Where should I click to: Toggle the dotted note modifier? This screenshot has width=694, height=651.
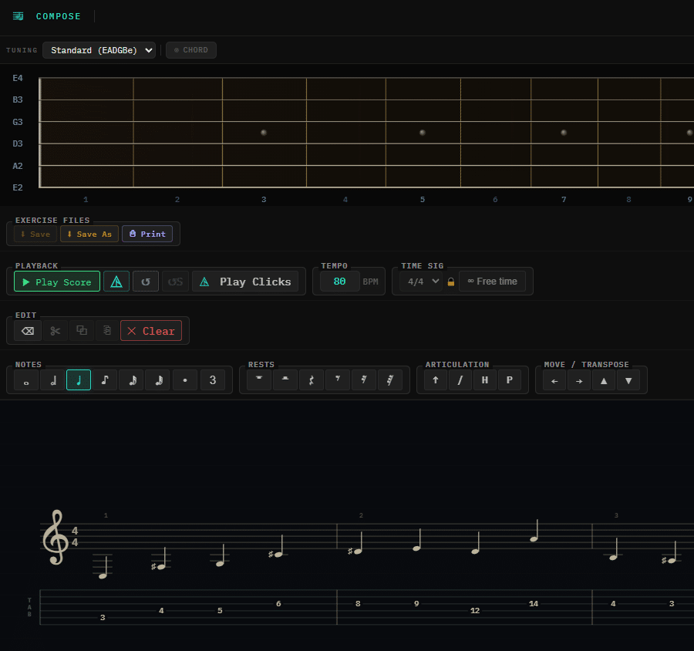click(185, 380)
